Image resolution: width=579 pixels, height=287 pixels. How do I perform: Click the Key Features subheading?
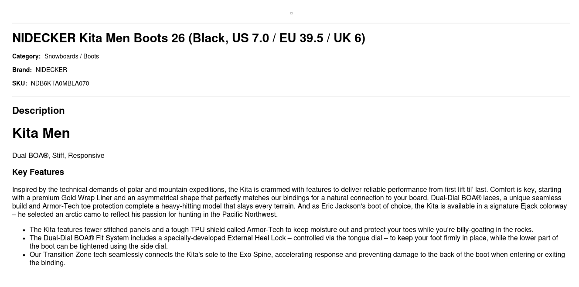coord(38,172)
